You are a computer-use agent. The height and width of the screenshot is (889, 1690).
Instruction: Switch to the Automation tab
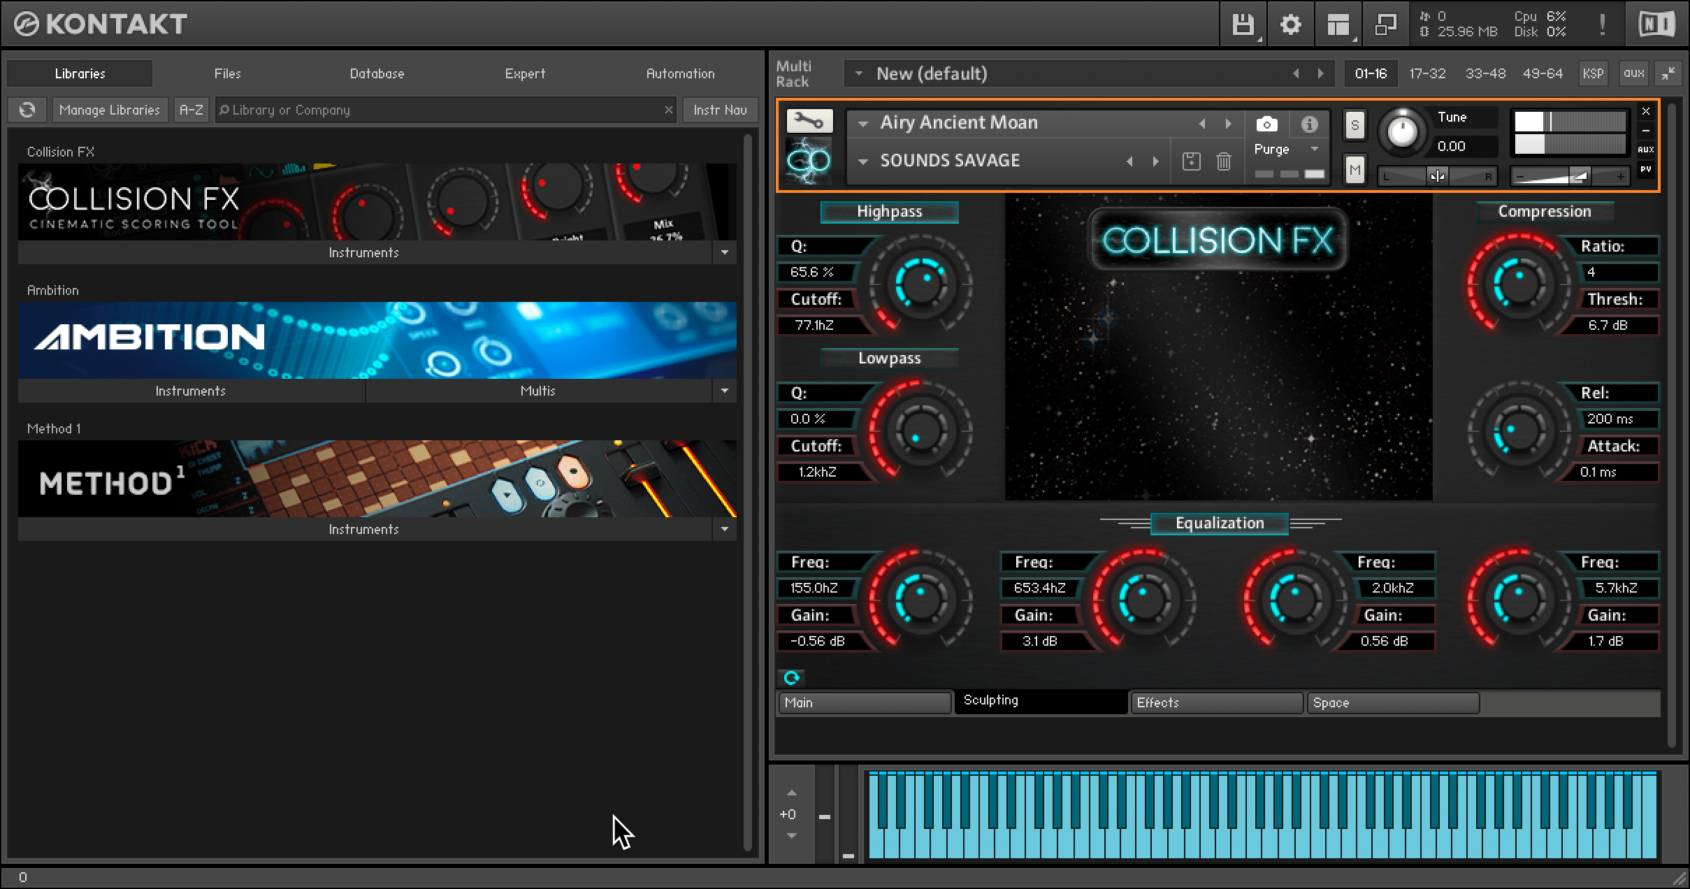coord(680,73)
